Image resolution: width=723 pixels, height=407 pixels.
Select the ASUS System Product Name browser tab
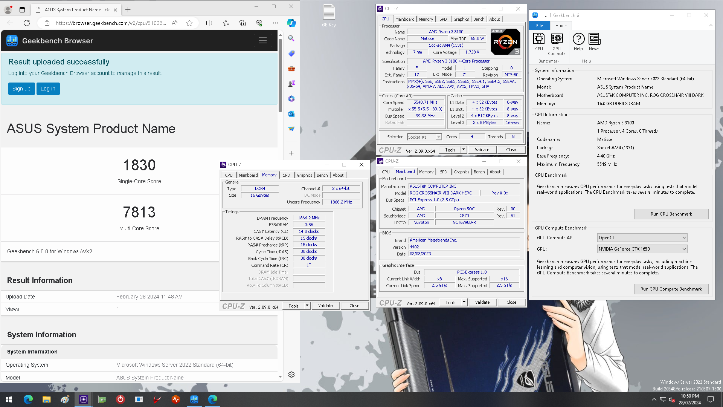(75, 10)
